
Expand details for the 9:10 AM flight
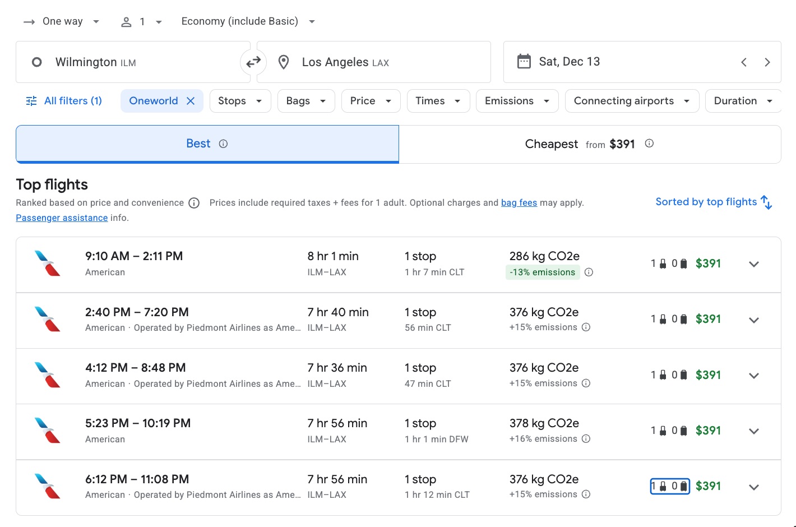[x=753, y=263]
